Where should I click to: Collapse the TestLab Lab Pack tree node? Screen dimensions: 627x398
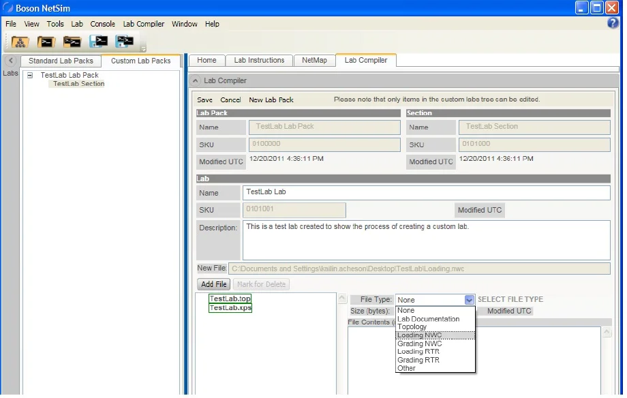30,75
